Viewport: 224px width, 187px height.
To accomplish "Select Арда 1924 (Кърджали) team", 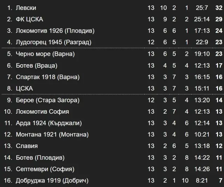I will [49, 123].
